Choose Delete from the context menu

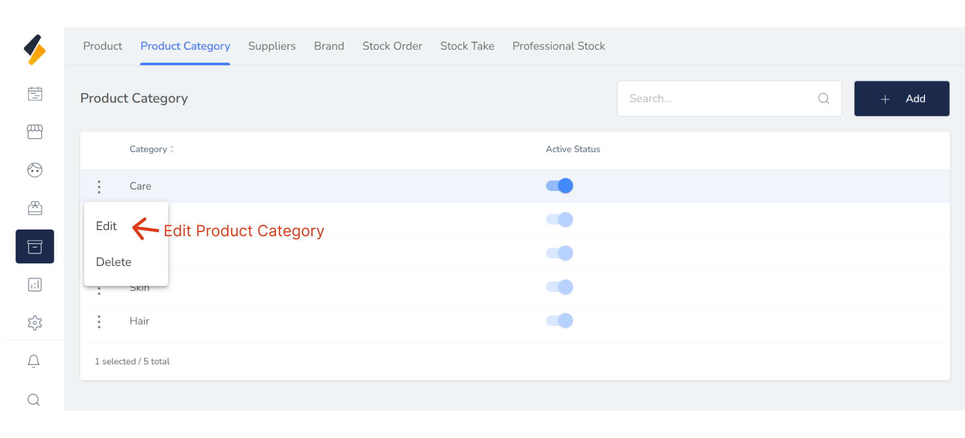point(114,262)
